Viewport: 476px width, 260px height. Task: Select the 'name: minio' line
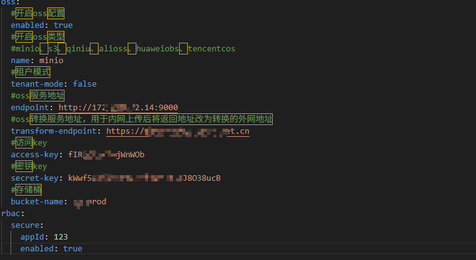37,61
